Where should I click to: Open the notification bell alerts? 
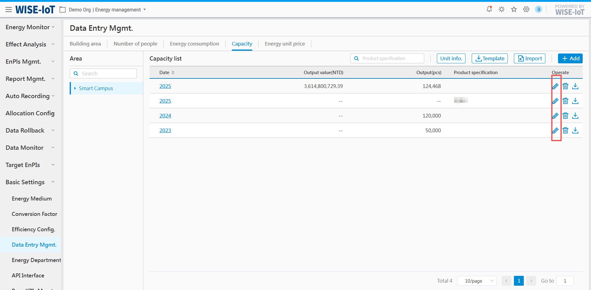click(x=489, y=9)
